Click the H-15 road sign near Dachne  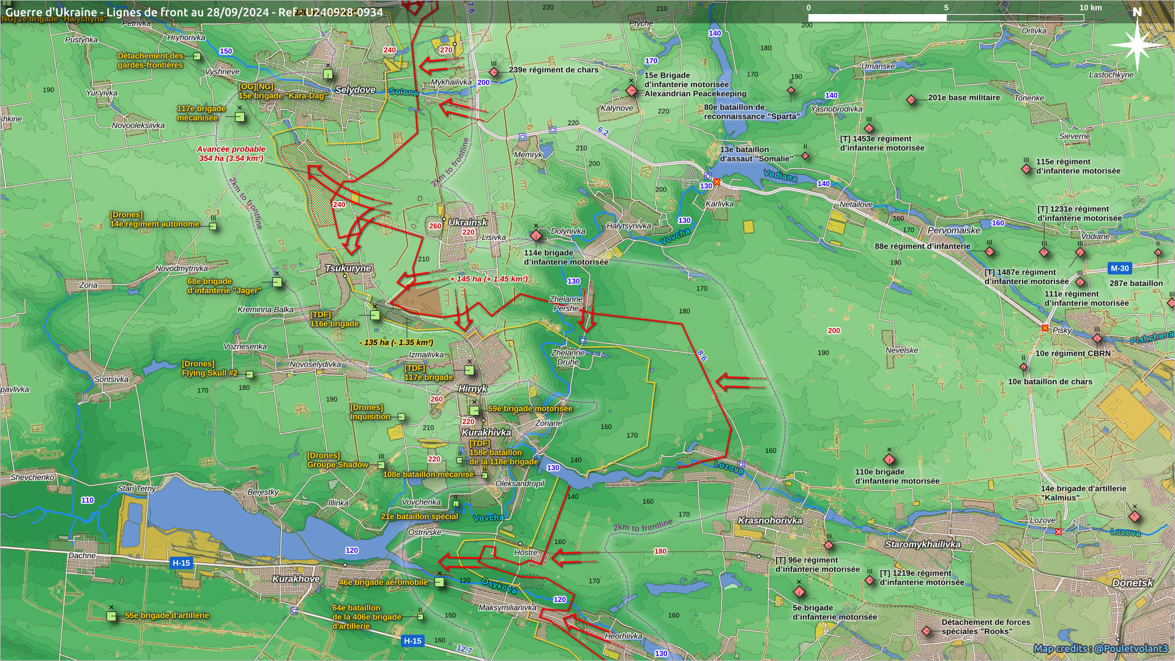point(181,562)
